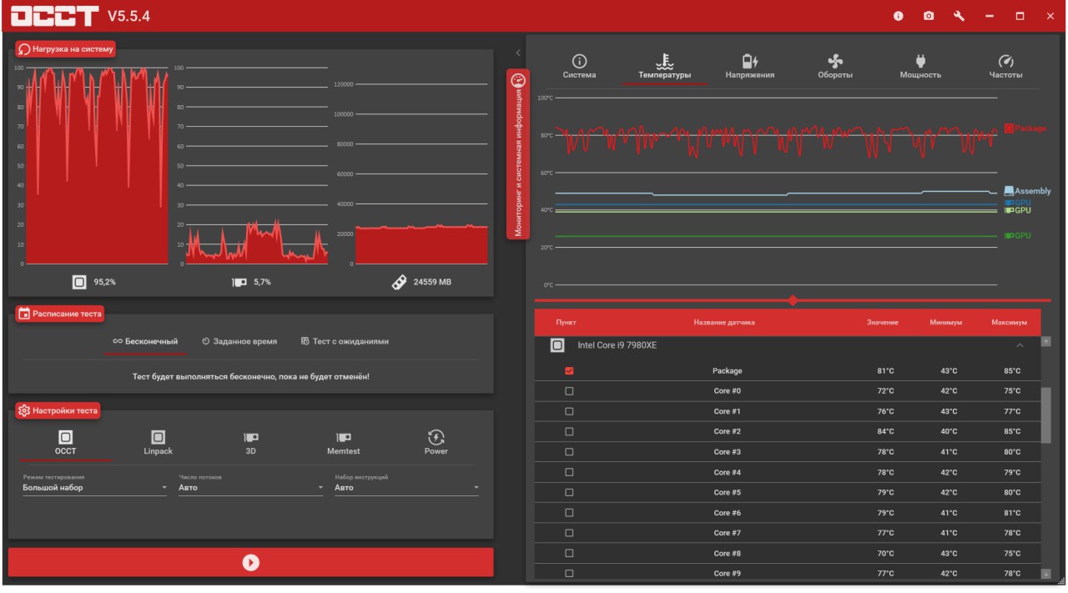Click the green GPU legend icon at bottom

pyautogui.click(x=1009, y=236)
